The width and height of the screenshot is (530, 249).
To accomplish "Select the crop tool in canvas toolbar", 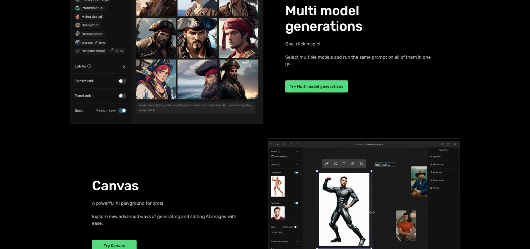I will [361, 164].
